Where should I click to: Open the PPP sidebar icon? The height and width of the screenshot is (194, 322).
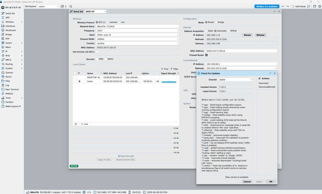pyautogui.click(x=3, y=39)
